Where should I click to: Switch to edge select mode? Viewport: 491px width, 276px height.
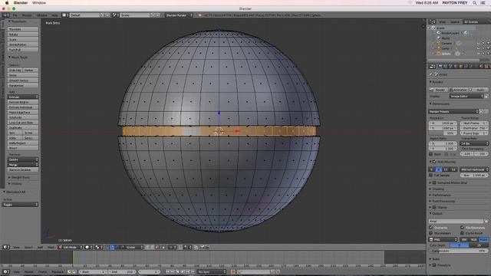point(153,247)
